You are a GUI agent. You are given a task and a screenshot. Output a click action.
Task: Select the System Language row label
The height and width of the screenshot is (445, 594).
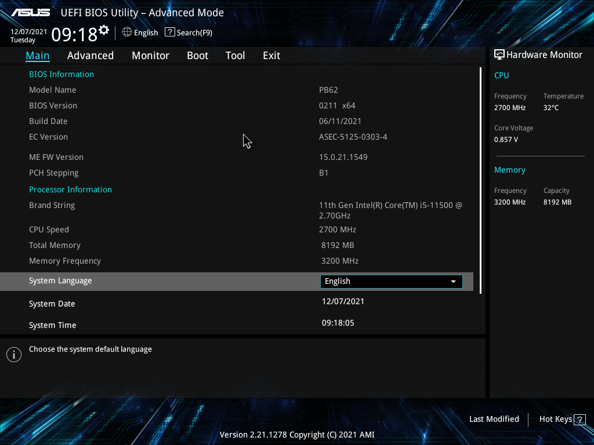click(60, 281)
